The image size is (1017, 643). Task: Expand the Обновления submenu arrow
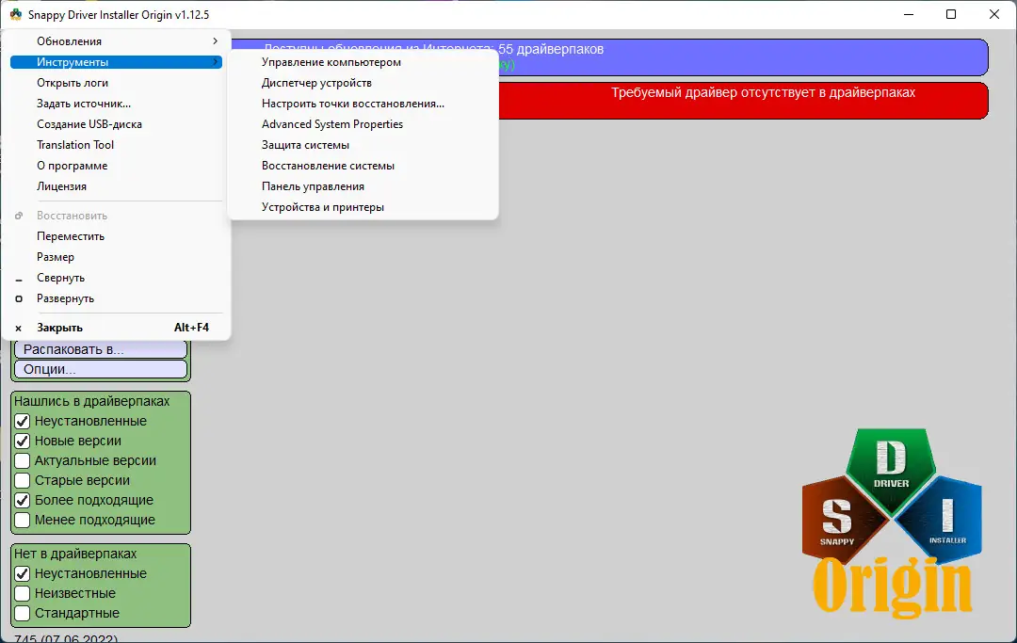tap(217, 40)
